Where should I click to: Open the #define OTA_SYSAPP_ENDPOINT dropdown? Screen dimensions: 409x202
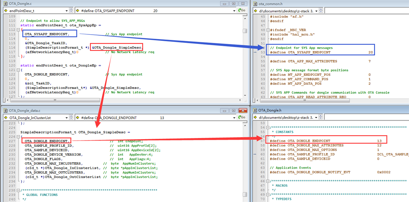click(x=234, y=11)
